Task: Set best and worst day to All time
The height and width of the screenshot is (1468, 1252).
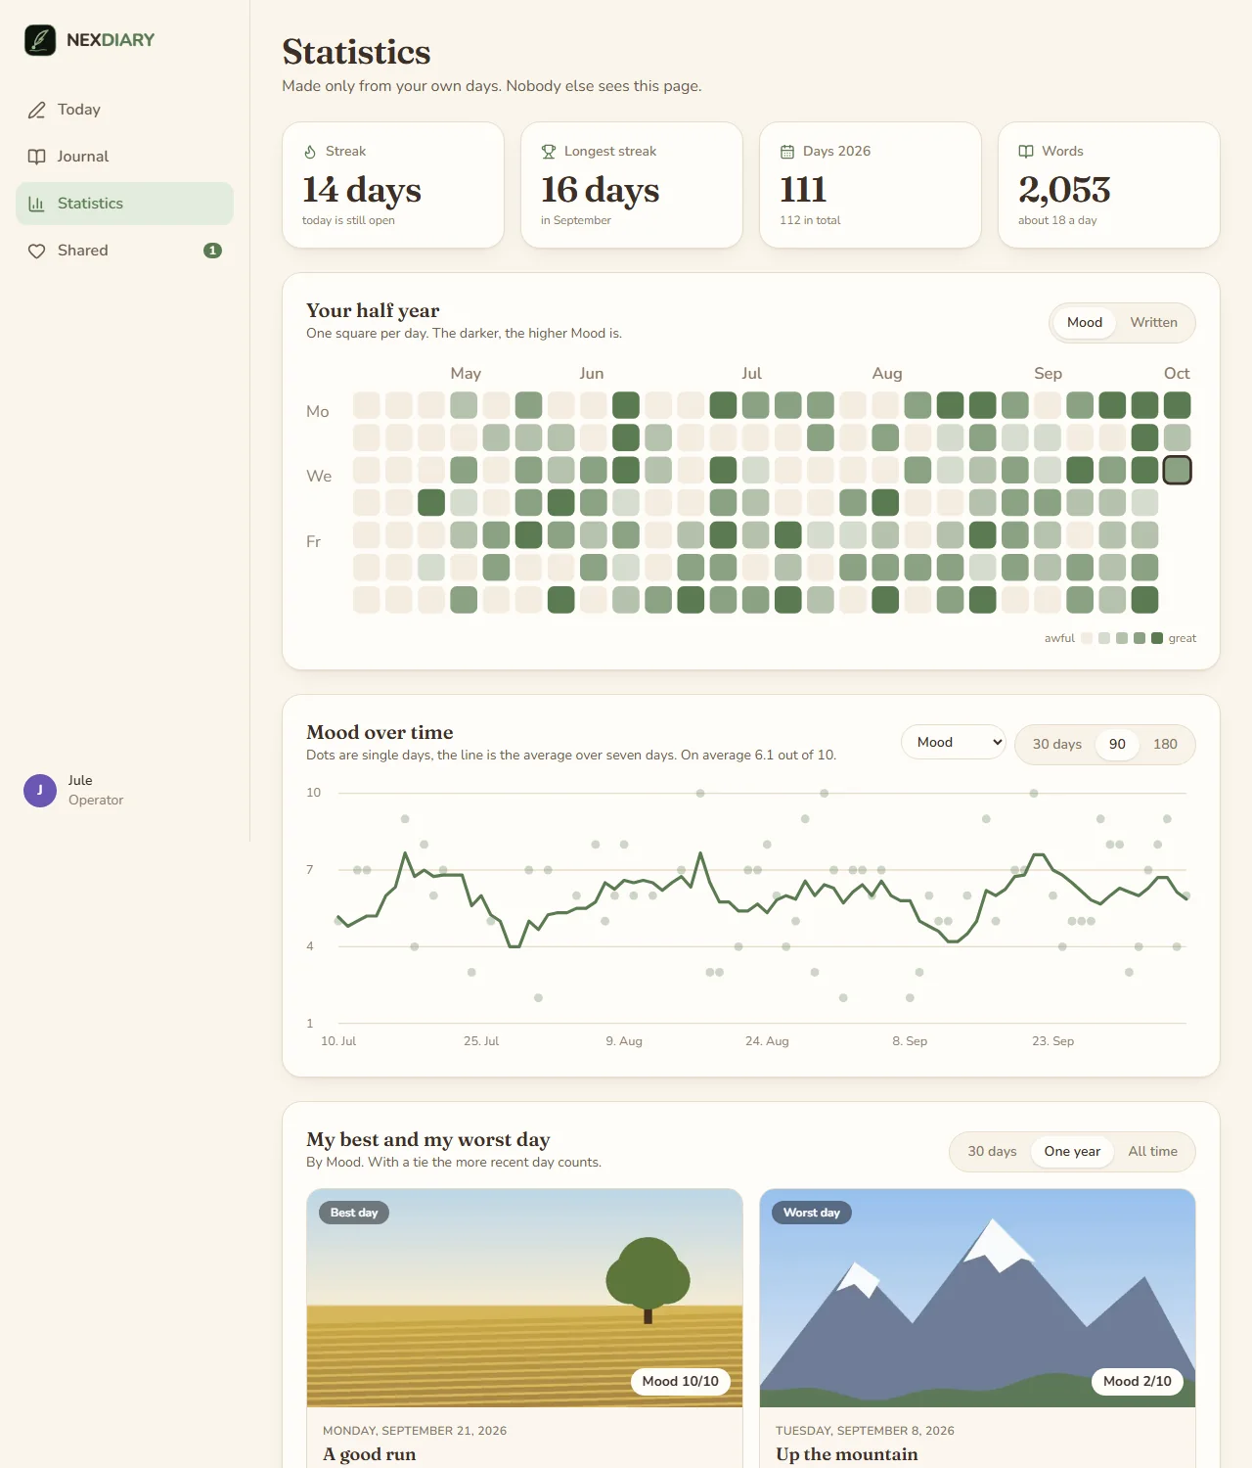Action: coord(1152,1152)
